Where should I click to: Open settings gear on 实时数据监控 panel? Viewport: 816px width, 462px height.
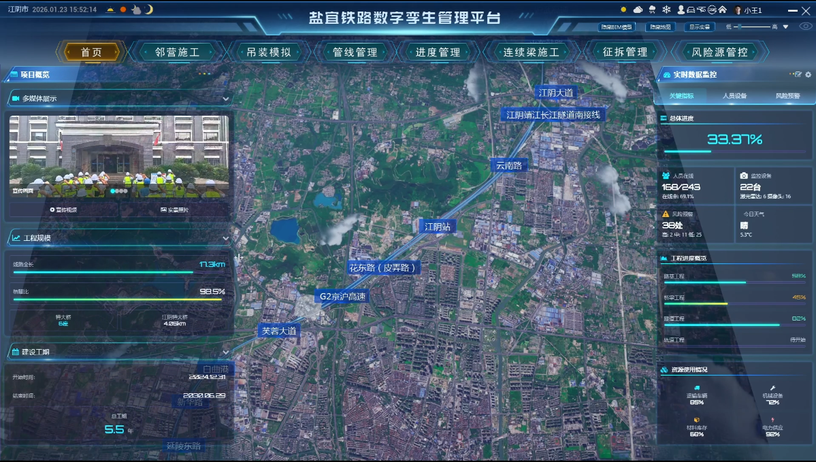808,74
